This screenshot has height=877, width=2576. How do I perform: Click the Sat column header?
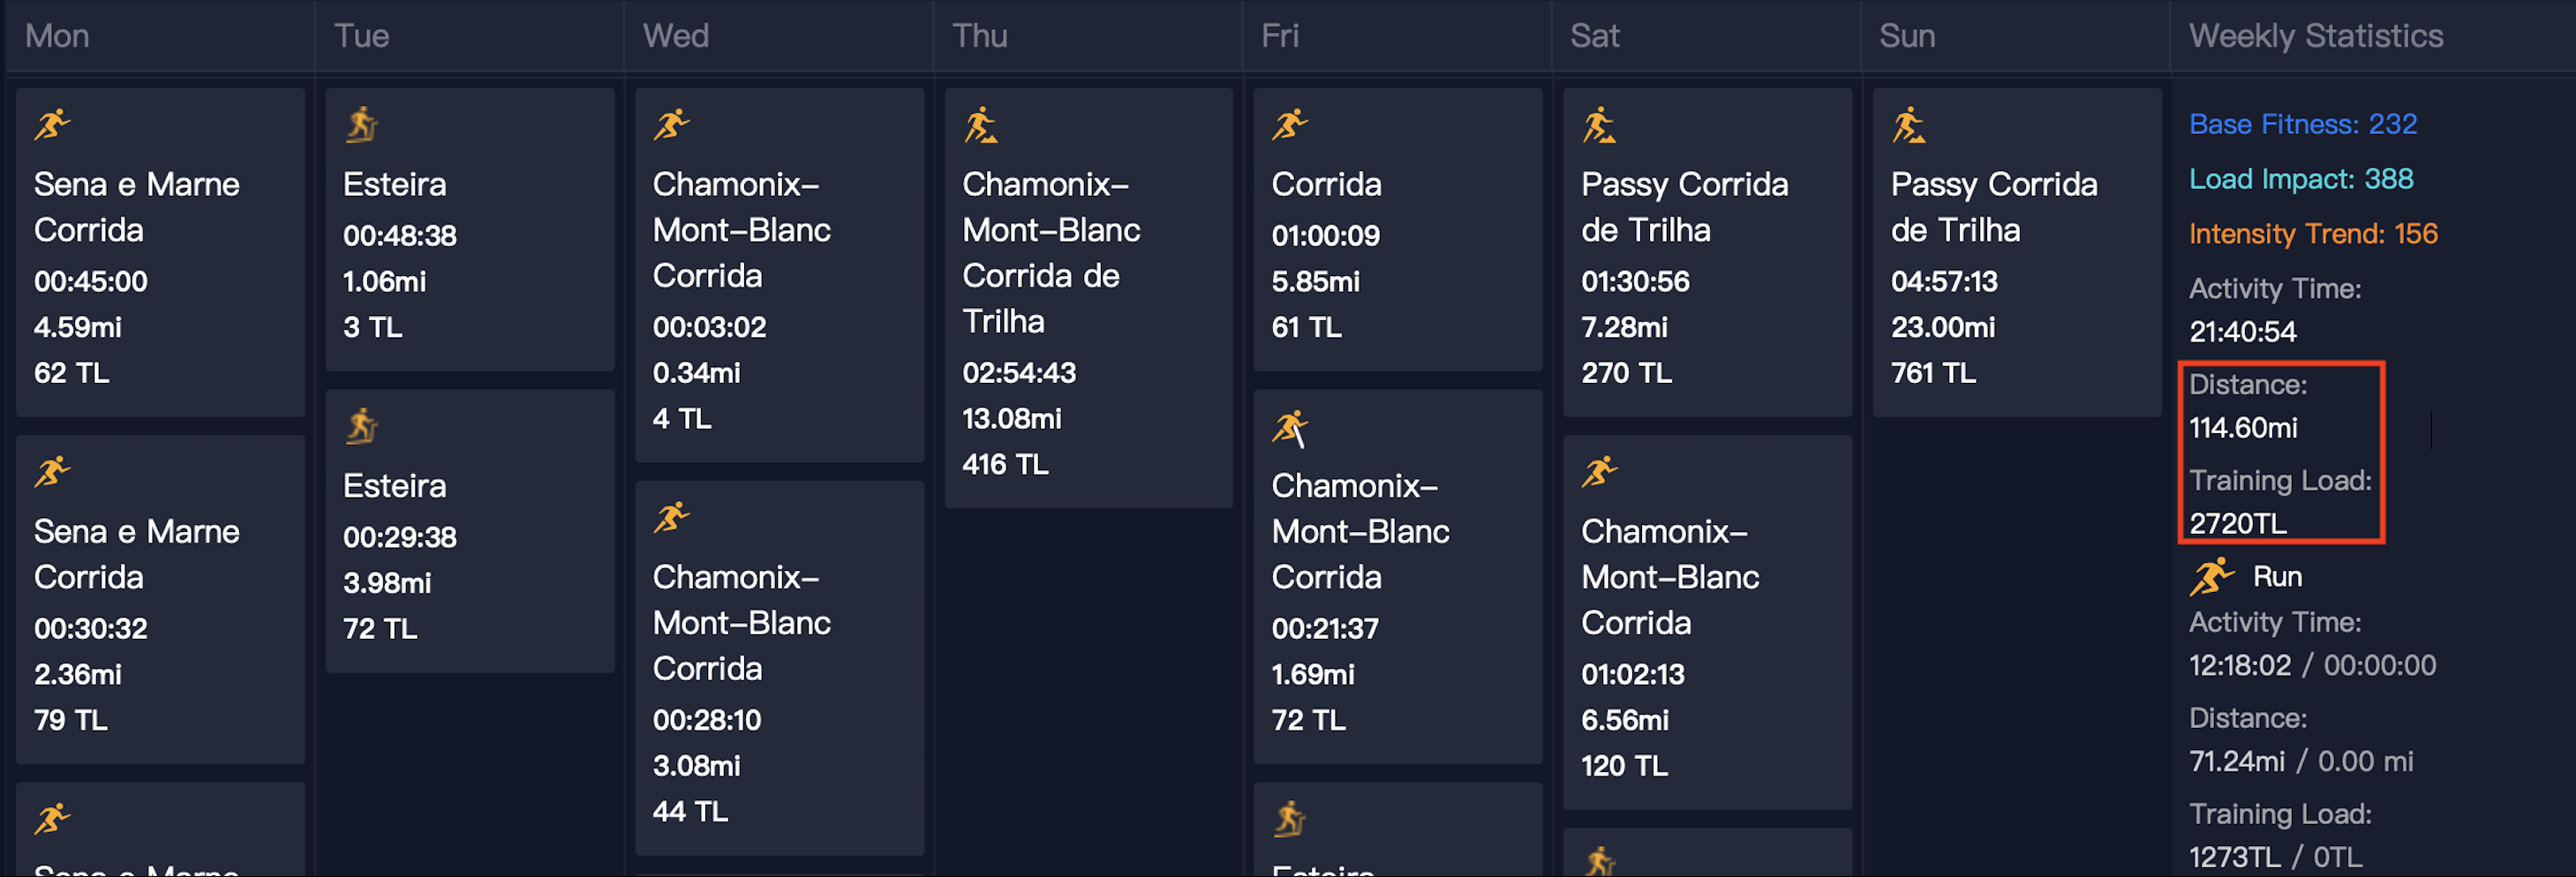tap(1595, 36)
